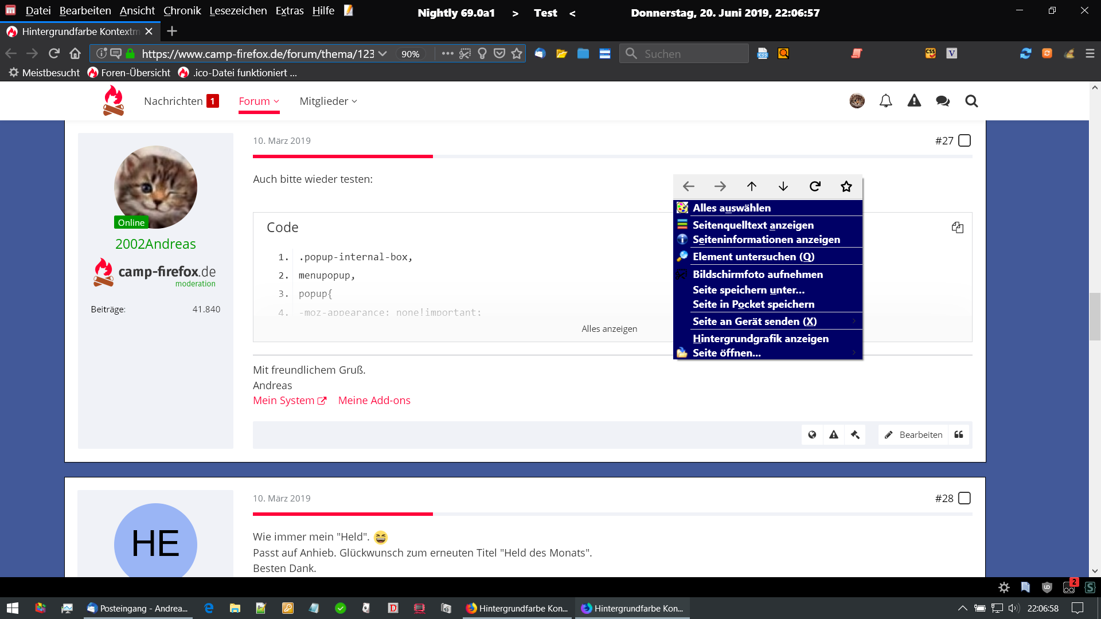1101x619 pixels.
Task: Click the Pocket icon in the URL bar
Action: [x=499, y=53]
